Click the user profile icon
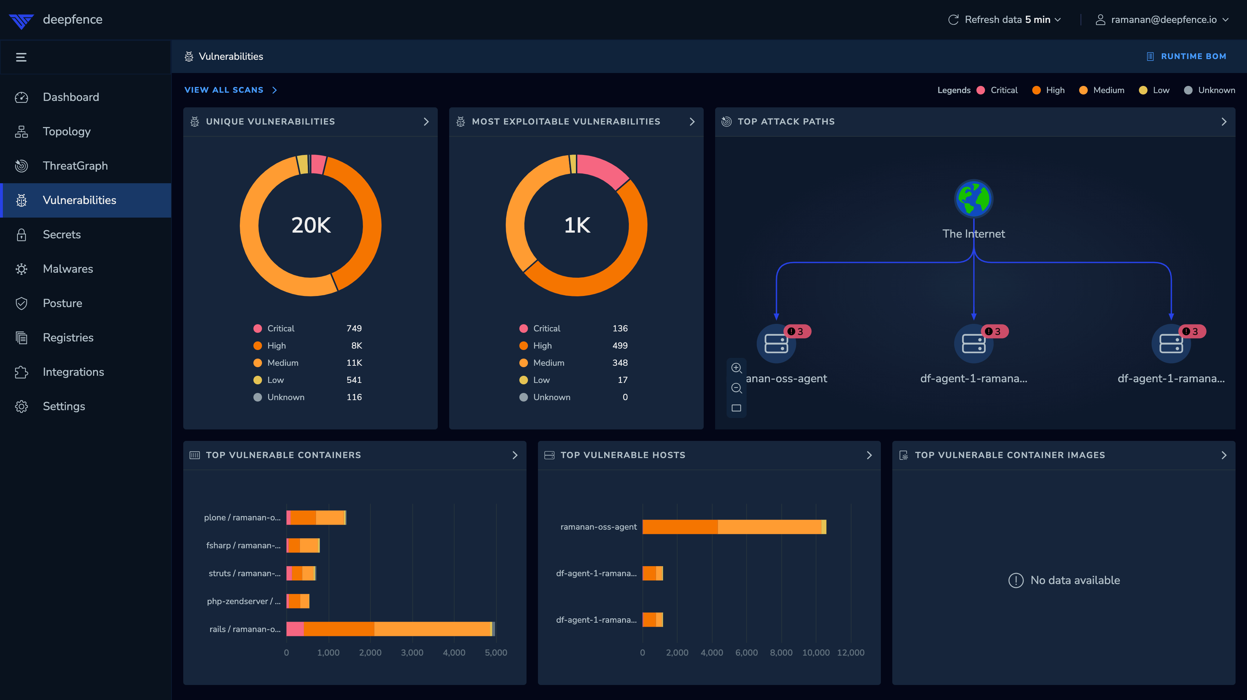The height and width of the screenshot is (700, 1247). [x=1100, y=19]
